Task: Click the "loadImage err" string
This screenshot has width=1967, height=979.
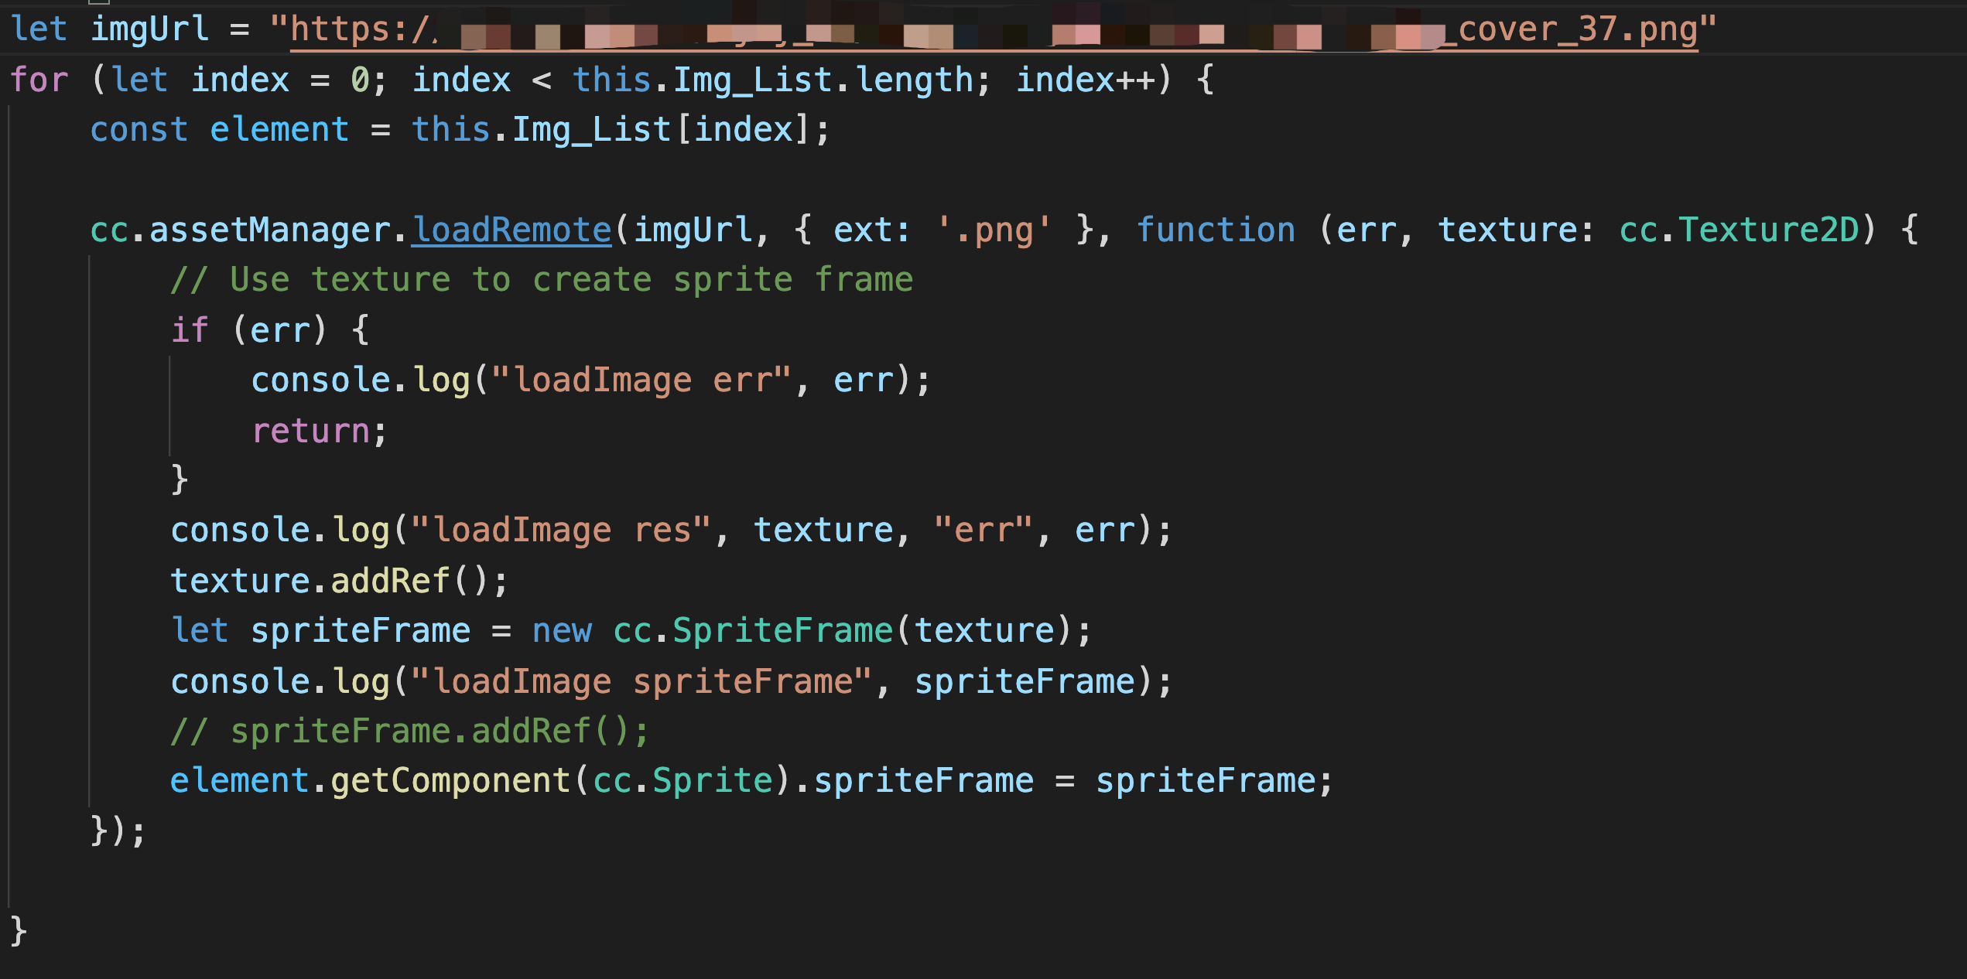Action: tap(641, 380)
